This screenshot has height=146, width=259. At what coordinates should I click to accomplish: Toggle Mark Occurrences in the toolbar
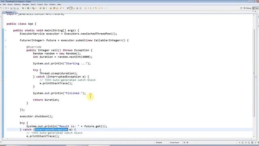point(71,8)
